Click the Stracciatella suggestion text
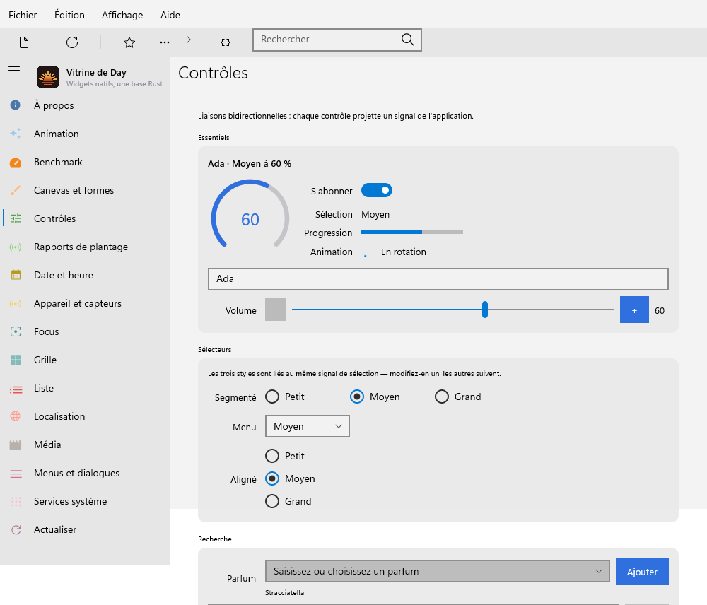Viewport: 707px width, 605px height. (x=284, y=593)
